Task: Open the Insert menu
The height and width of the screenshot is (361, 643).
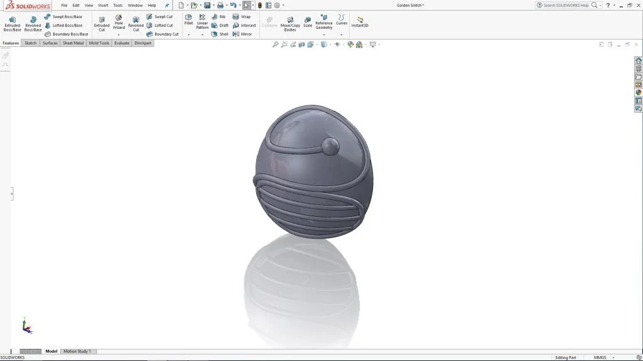Action: (103, 5)
